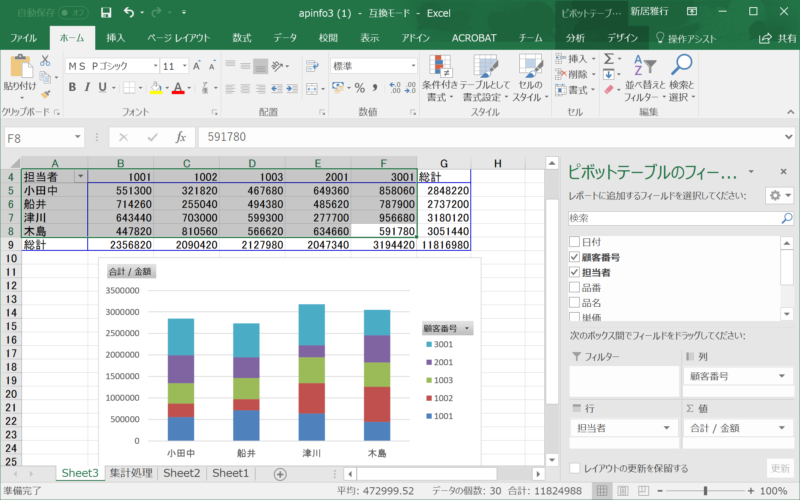Apply Bold formatting button
Viewport: 800px width, 500px height.
(x=72, y=87)
